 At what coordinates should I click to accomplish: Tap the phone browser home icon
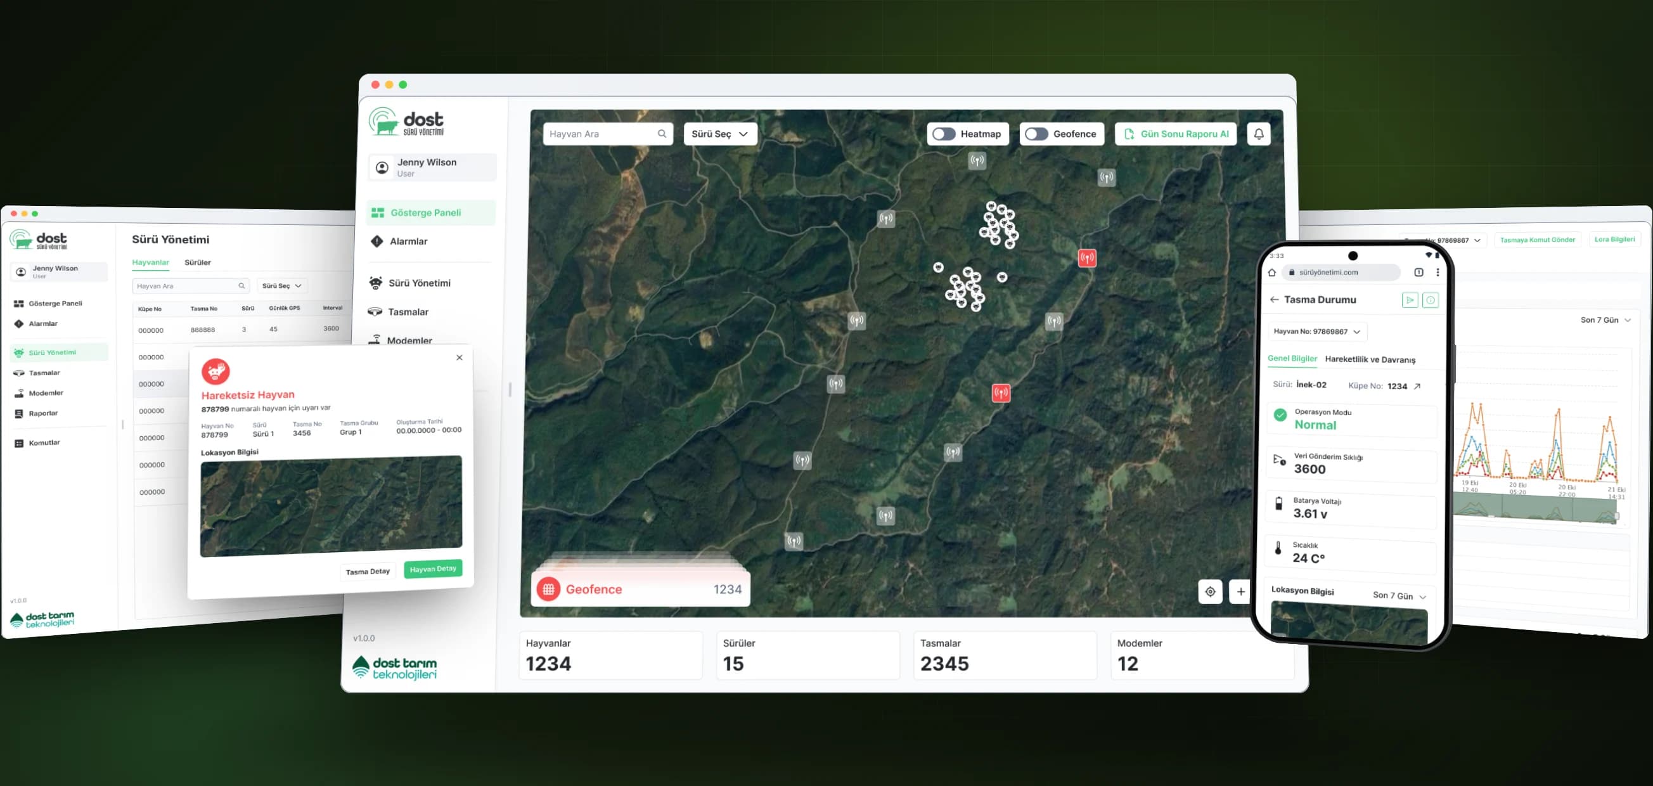[1272, 272]
